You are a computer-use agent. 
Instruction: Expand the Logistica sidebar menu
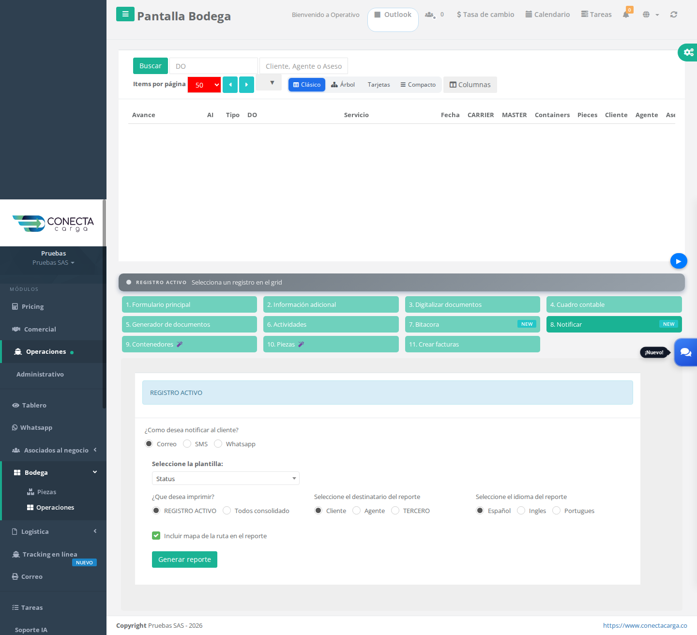[x=53, y=531]
